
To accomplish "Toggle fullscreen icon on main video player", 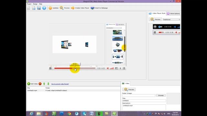I will pyautogui.click(x=116, y=68).
